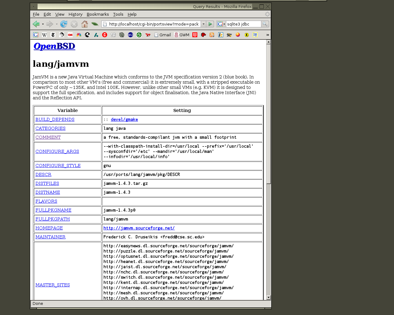This screenshot has height=315, width=394.
Task: Click the green Back arrow button
Action: [x=36, y=24]
